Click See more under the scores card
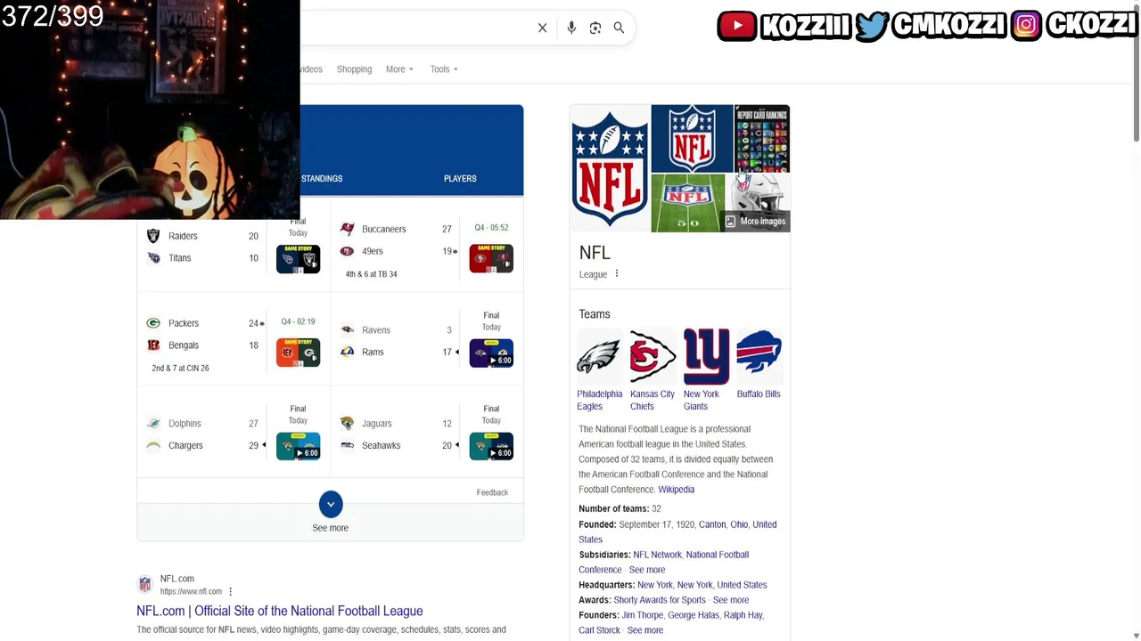 coord(331,528)
